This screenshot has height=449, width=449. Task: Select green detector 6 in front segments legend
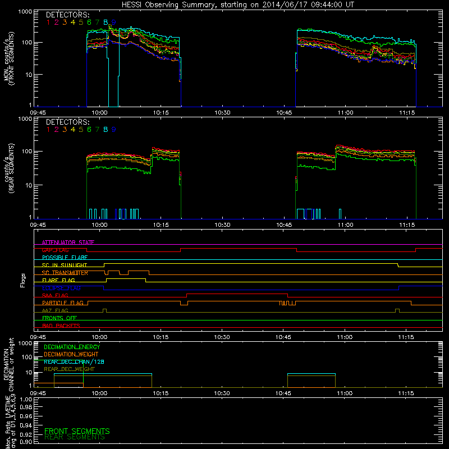89,22
